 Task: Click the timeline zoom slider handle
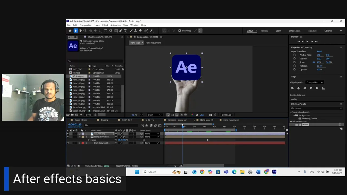[x=175, y=166]
